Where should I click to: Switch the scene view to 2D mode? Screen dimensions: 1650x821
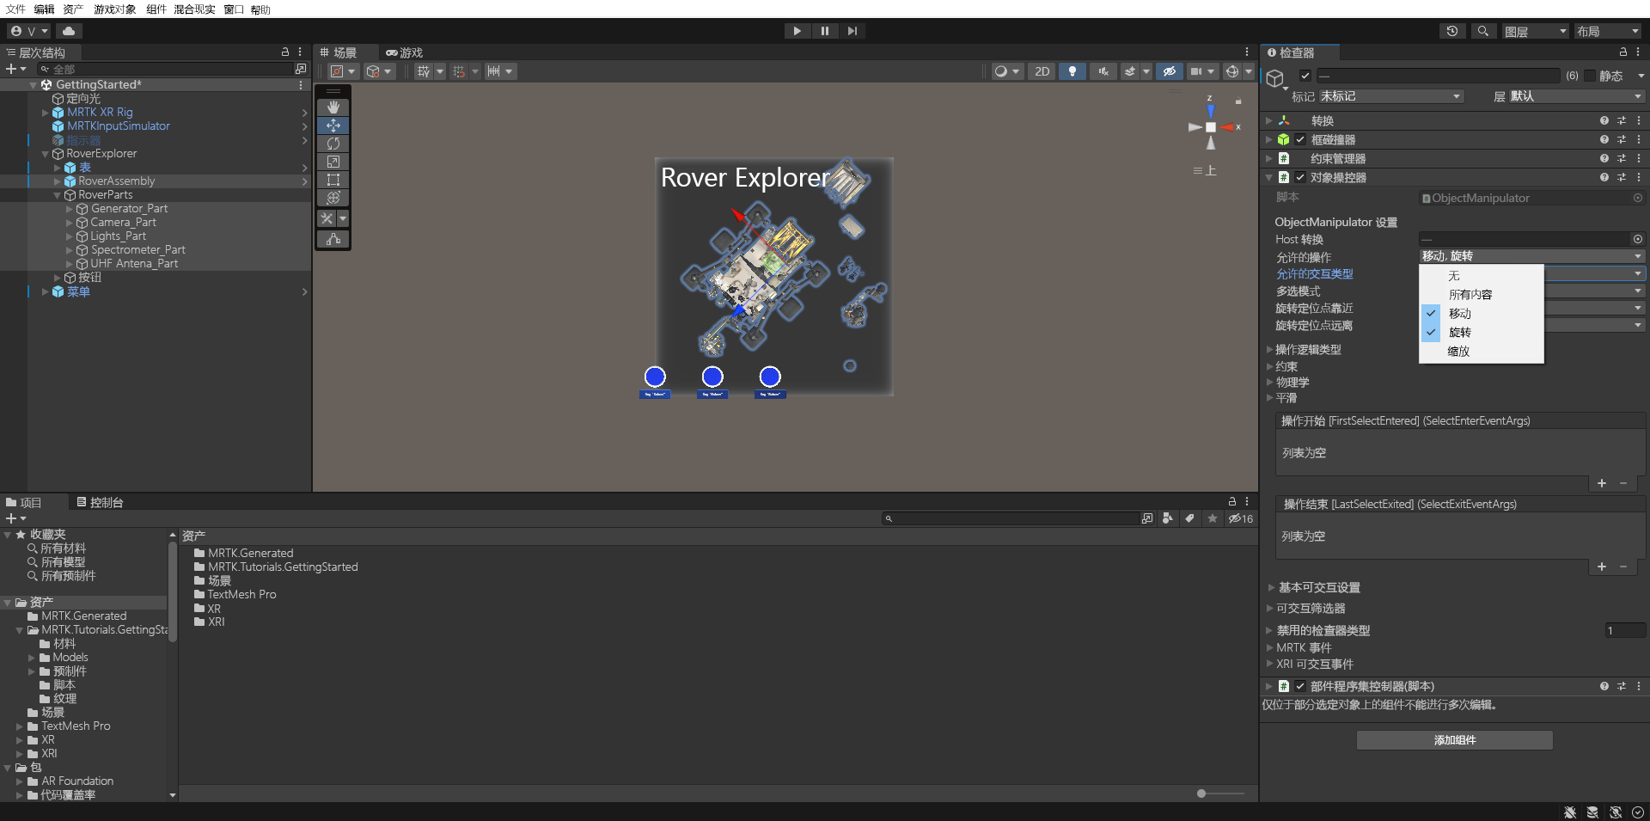1042,71
